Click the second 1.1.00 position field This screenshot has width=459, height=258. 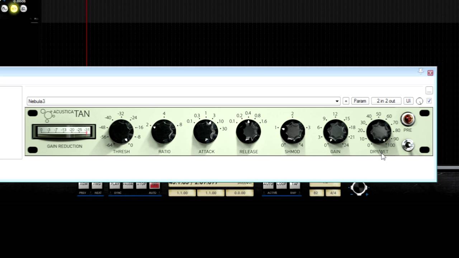pos(211,193)
